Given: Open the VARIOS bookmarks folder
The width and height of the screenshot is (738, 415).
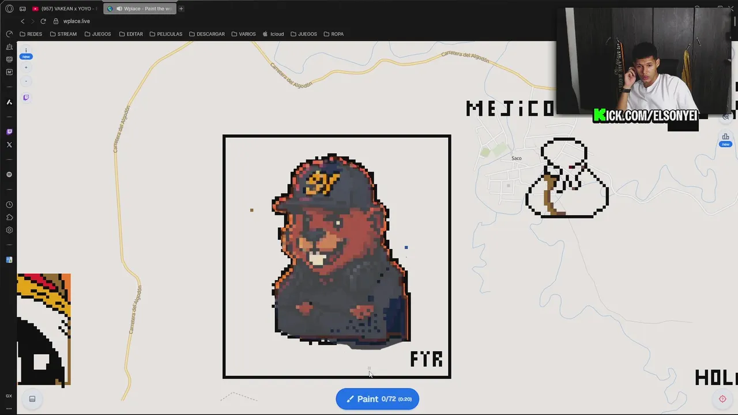Looking at the screenshot, I should point(243,34).
